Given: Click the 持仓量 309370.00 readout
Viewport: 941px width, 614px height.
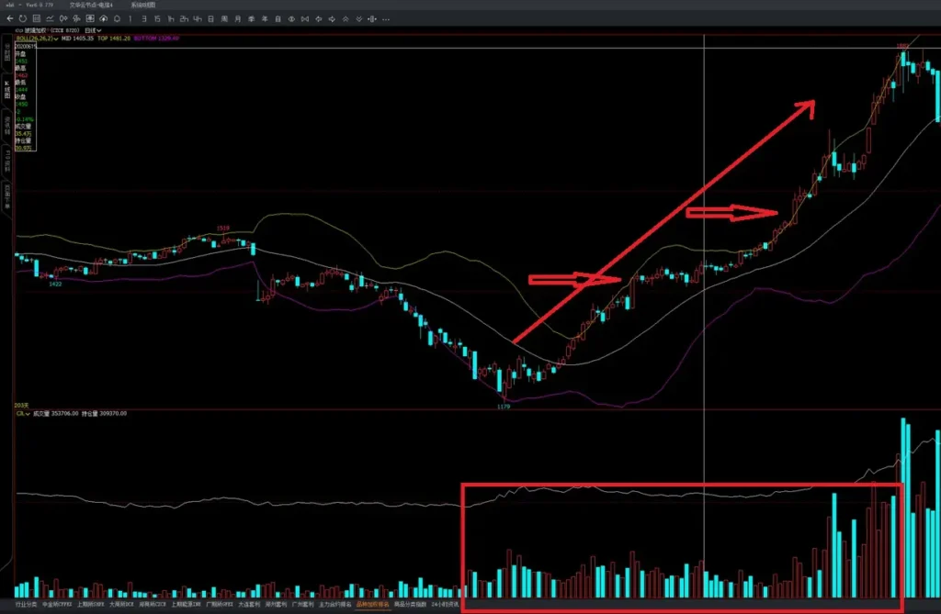Looking at the screenshot, I should tap(105, 414).
